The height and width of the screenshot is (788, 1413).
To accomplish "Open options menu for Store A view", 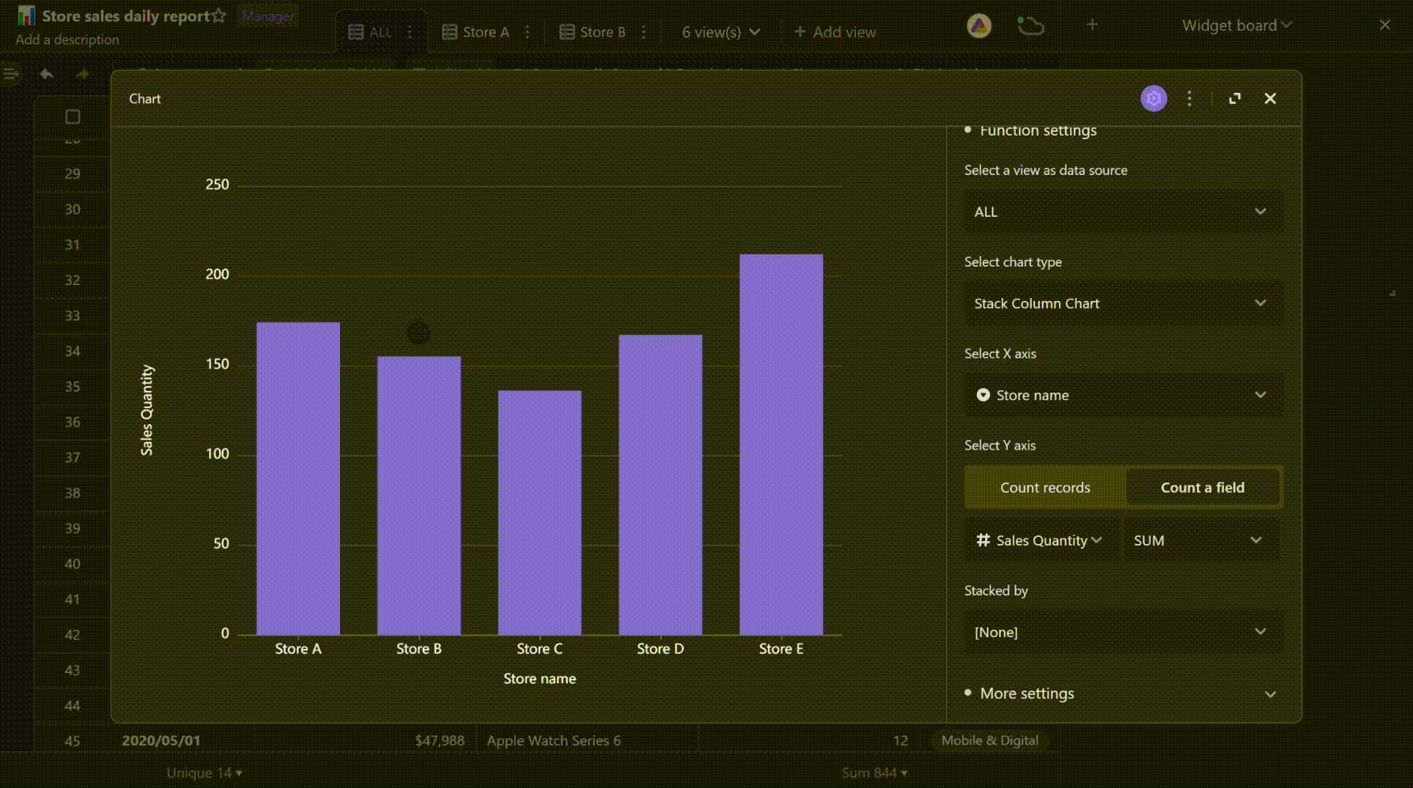I will (x=528, y=32).
